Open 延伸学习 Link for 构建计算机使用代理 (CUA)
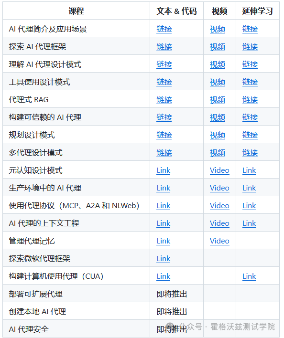This screenshot has width=284, height=338. [249, 276]
